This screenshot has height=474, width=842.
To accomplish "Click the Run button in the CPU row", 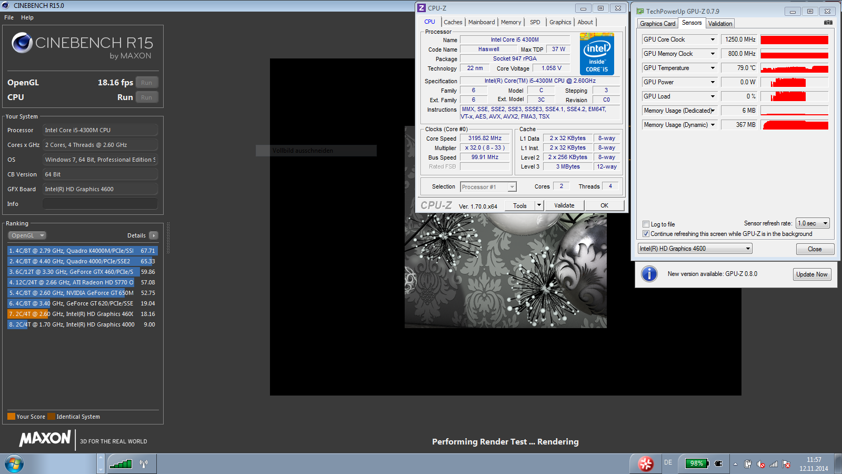I will tap(147, 97).
